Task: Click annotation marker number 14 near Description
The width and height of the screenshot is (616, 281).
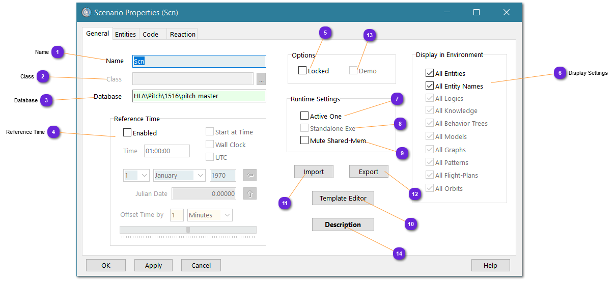Action: pyautogui.click(x=399, y=253)
